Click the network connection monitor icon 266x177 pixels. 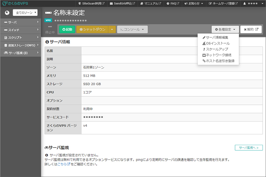tap(204, 55)
